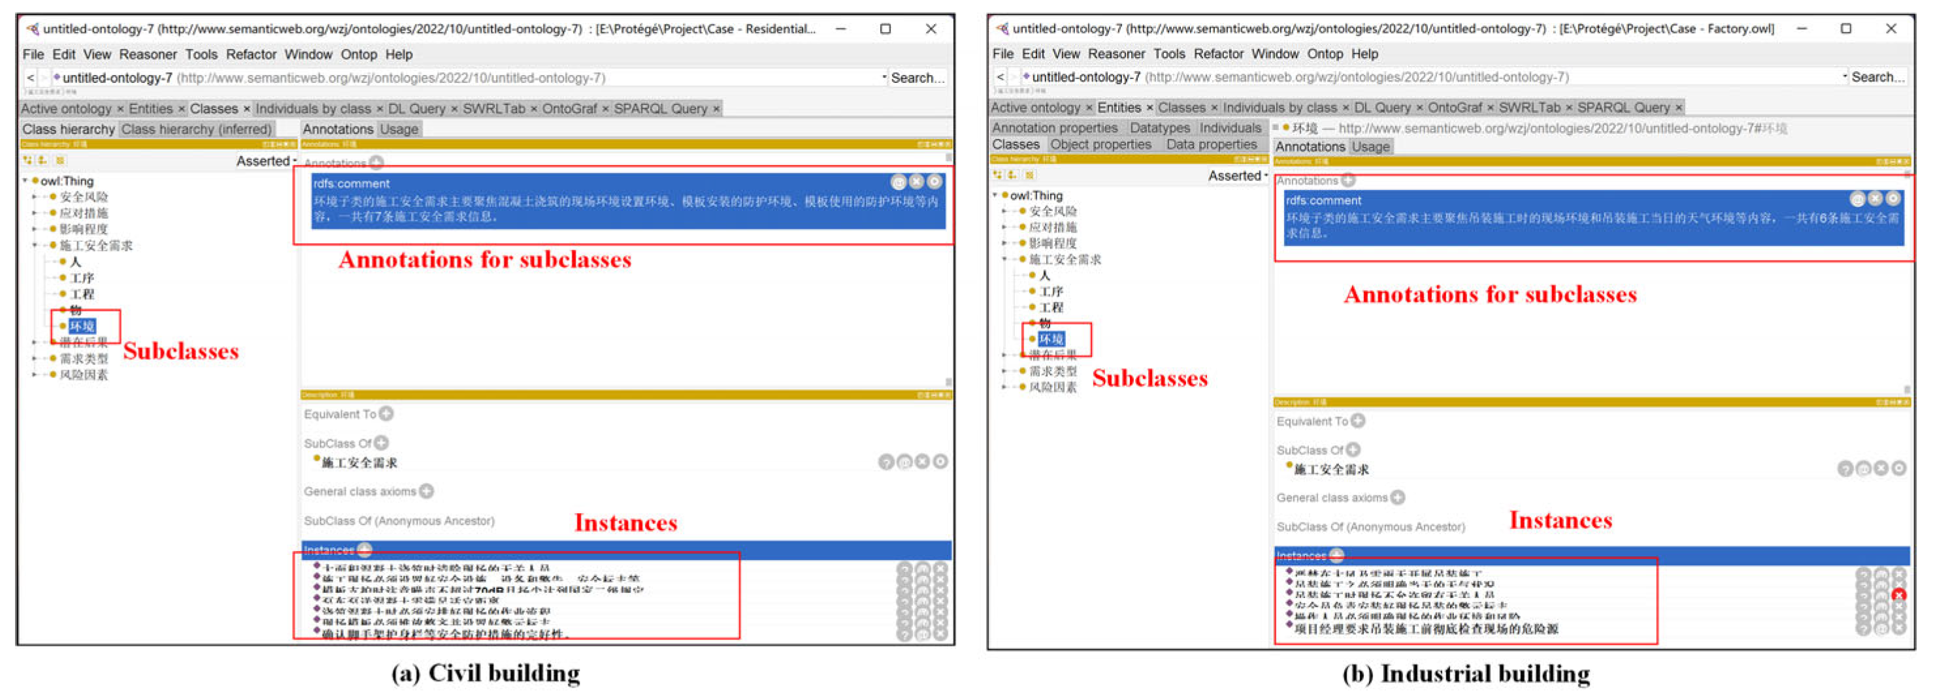Delete selected class icon in Residential window
The image size is (1933, 696).
61,161
